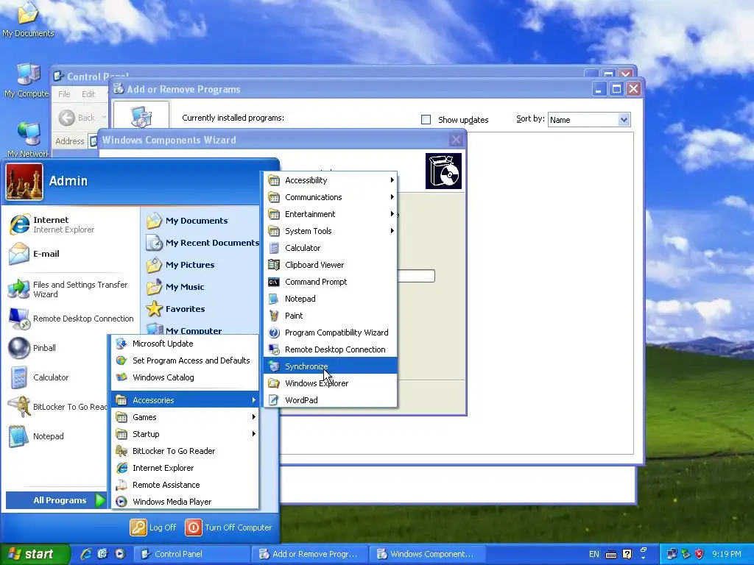Open Program Compatibility Wizard

tap(331, 333)
